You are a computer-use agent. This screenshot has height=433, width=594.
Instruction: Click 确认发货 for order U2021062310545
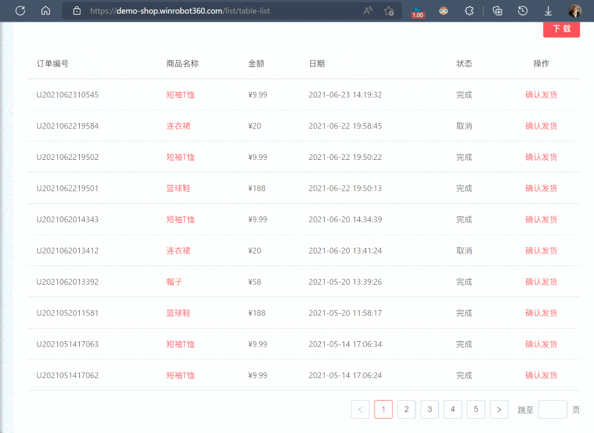541,95
